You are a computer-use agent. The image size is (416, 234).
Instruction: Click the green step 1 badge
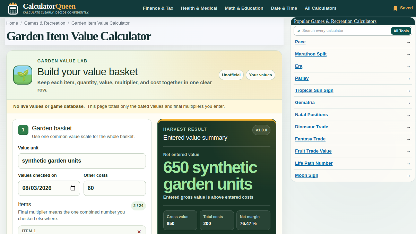coord(23,130)
